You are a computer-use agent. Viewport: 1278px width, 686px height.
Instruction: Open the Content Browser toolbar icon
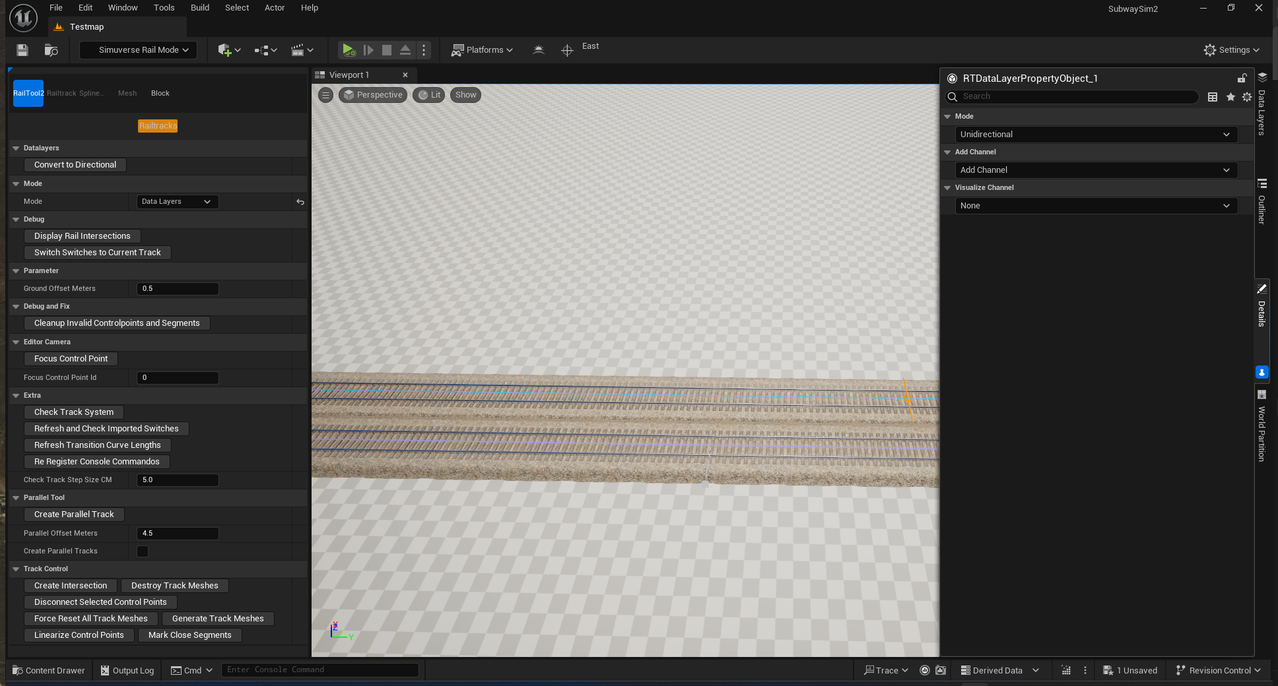coord(51,50)
